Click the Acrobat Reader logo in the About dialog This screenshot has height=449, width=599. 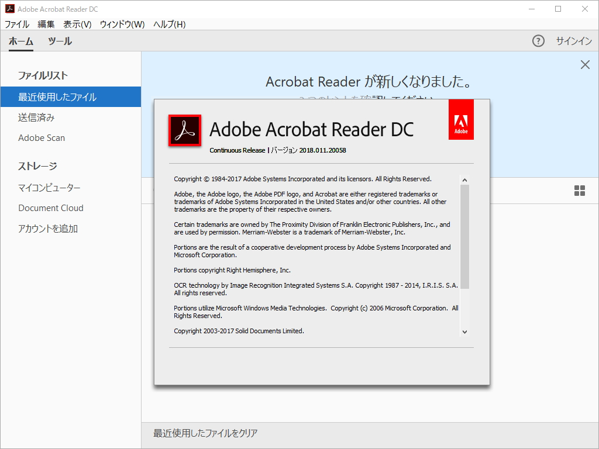pos(184,129)
